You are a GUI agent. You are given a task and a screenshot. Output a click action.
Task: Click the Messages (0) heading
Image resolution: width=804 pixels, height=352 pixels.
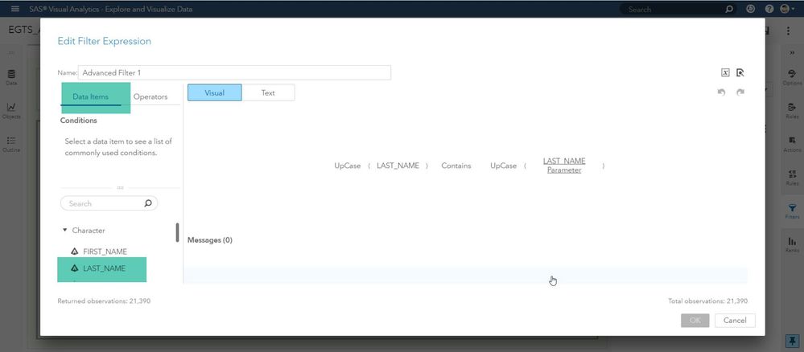(x=210, y=239)
